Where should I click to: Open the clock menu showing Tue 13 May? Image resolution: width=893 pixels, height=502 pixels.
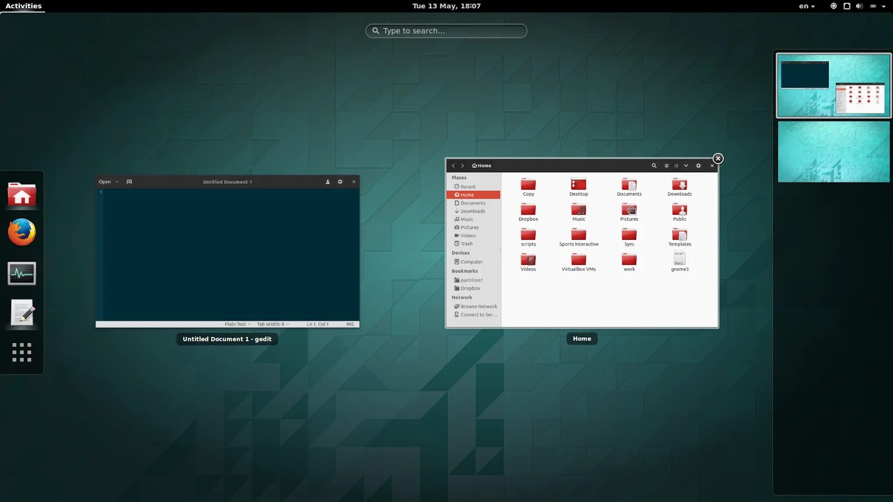pos(446,6)
